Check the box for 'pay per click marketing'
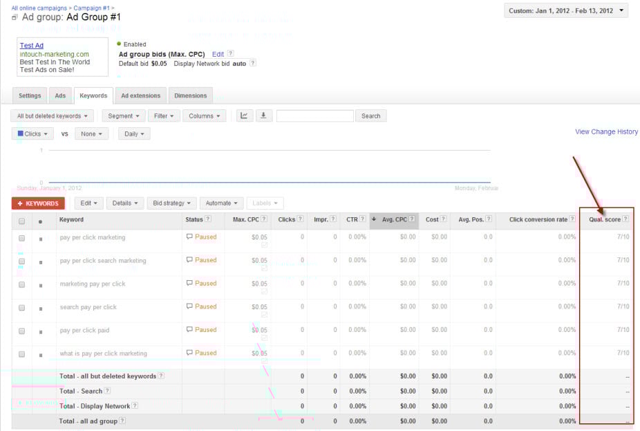This screenshot has width=640, height=431. coord(21,238)
